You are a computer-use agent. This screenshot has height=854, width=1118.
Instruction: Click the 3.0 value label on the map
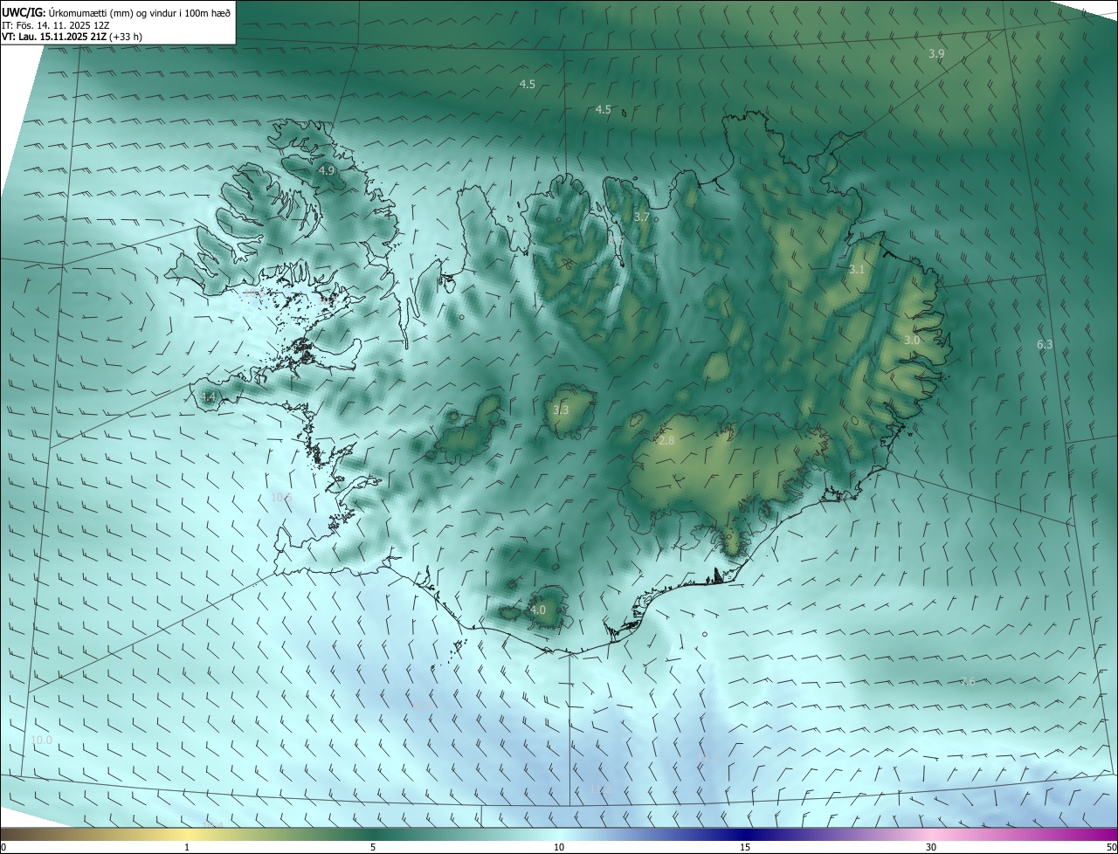pyautogui.click(x=912, y=340)
